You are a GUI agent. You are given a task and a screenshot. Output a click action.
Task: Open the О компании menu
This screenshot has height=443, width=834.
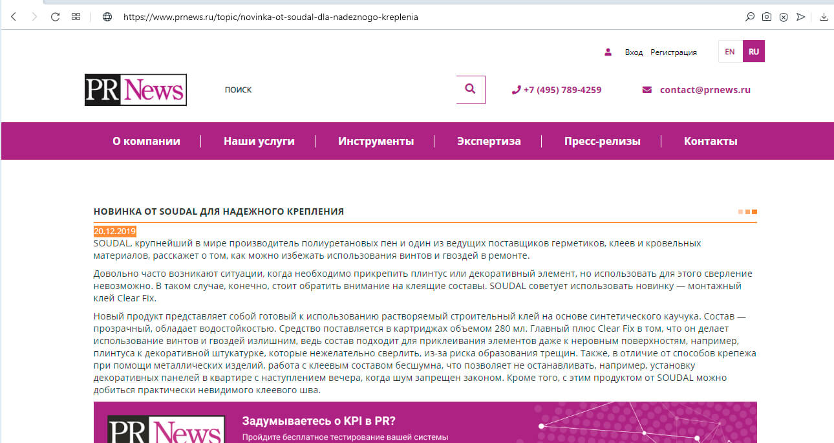click(146, 141)
